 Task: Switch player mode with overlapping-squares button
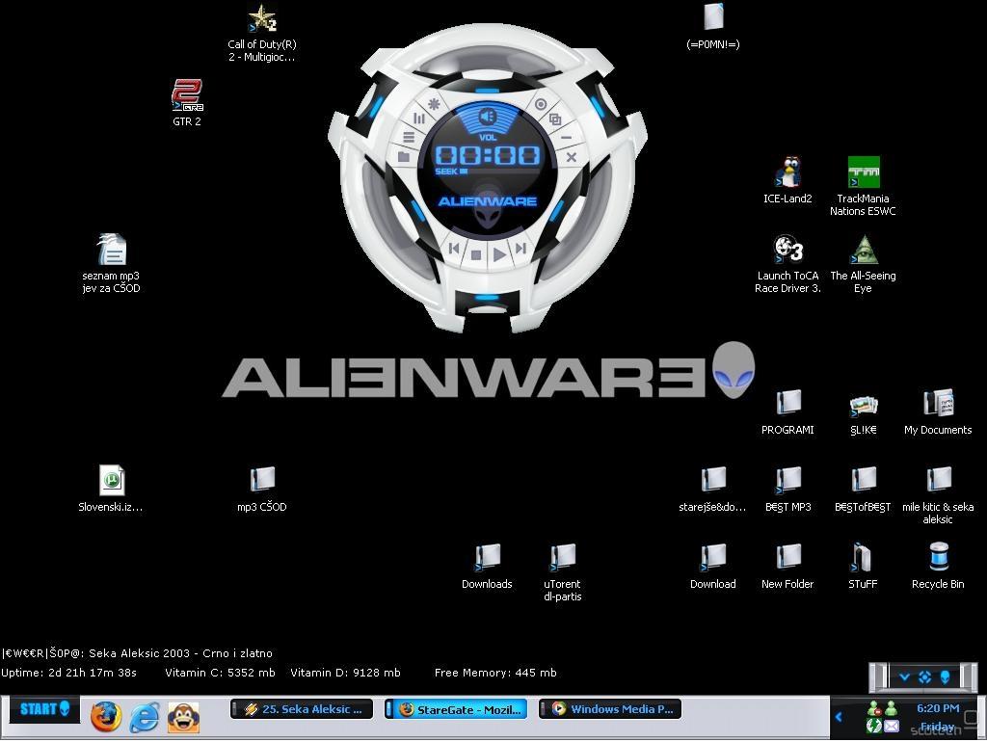pos(555,119)
